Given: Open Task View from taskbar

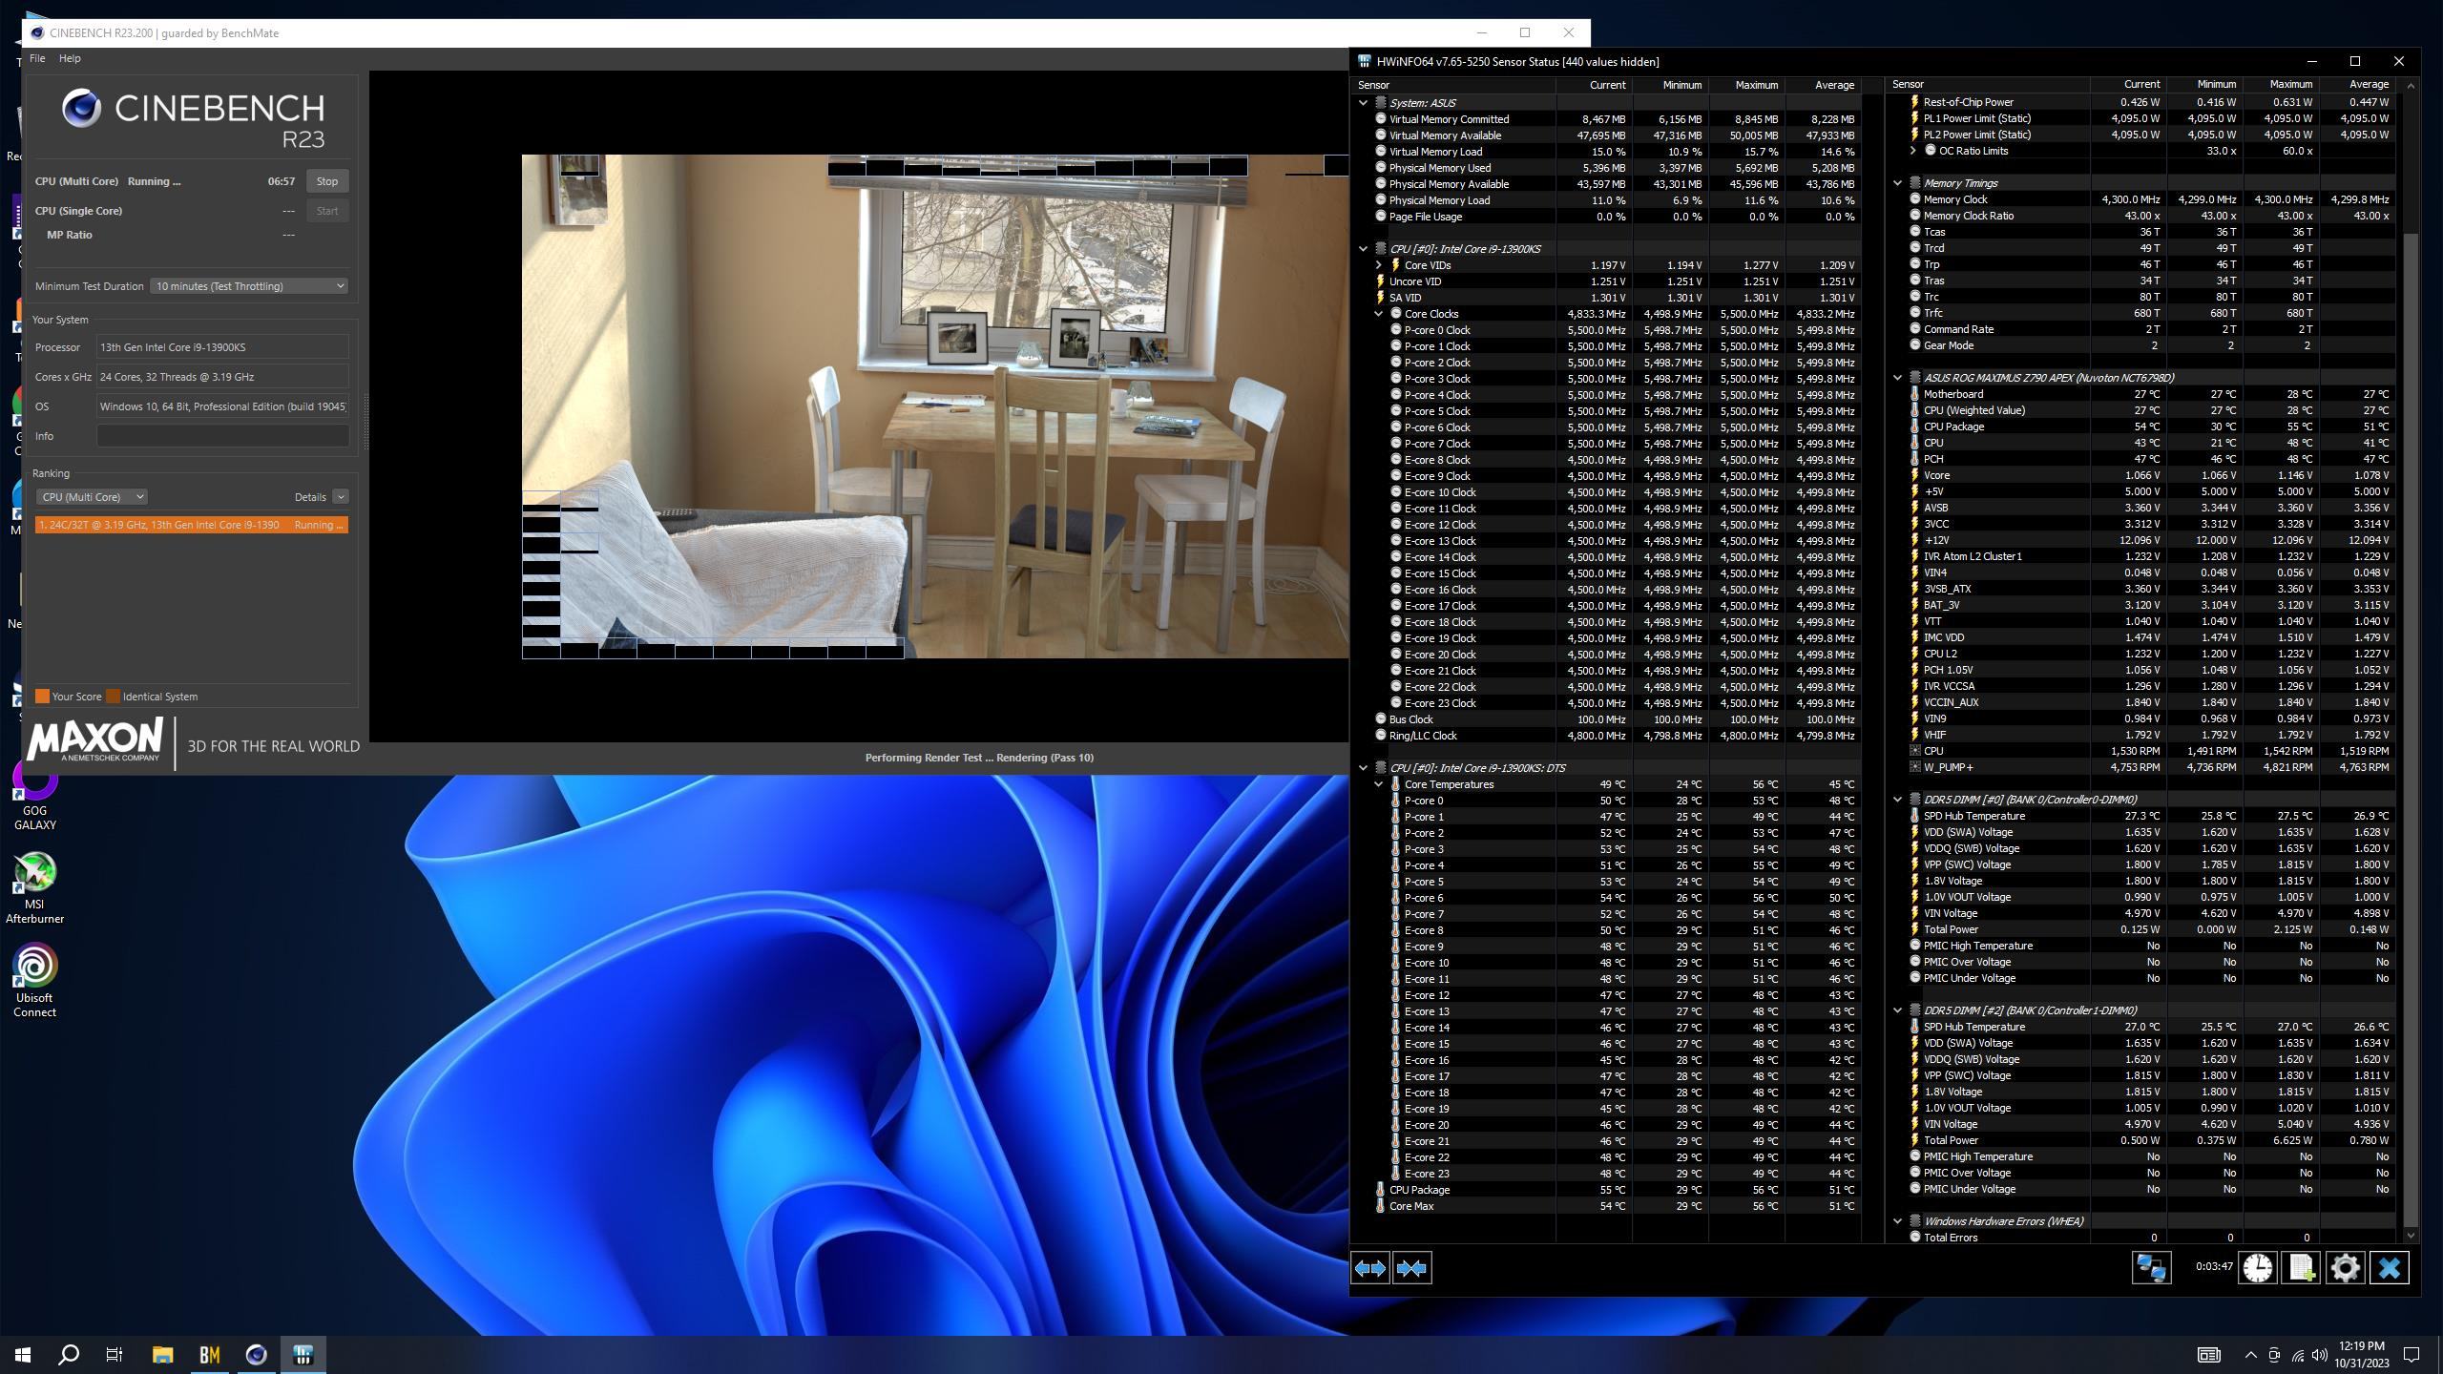Looking at the screenshot, I should [115, 1354].
